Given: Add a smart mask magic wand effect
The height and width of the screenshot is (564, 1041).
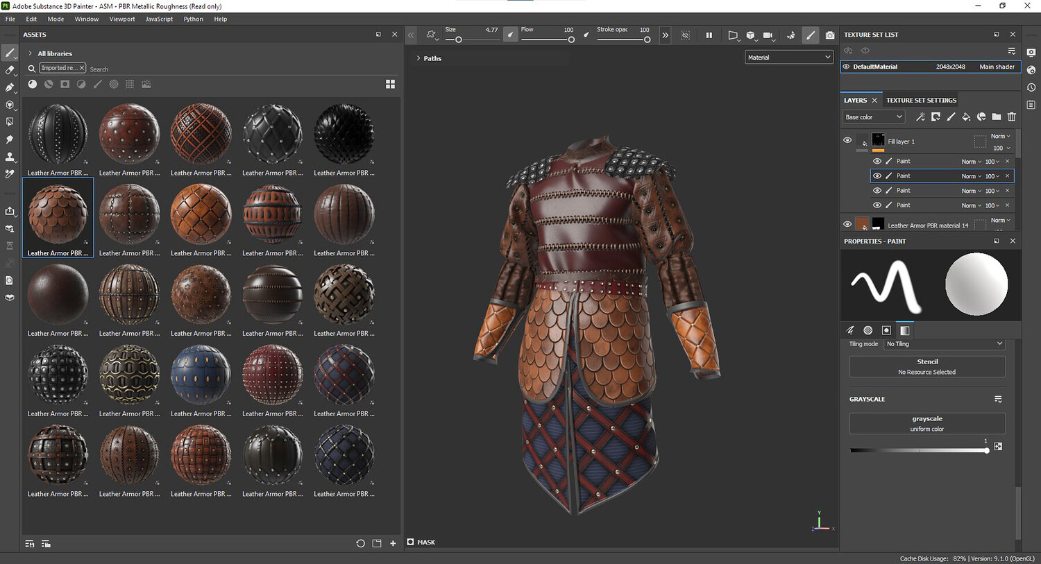Looking at the screenshot, I should pos(920,117).
